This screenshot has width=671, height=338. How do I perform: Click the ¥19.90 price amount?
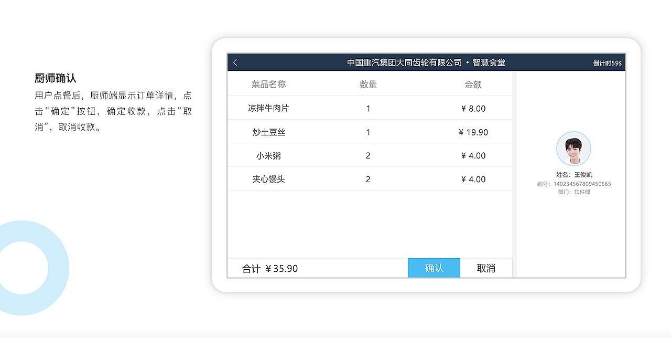coord(473,132)
